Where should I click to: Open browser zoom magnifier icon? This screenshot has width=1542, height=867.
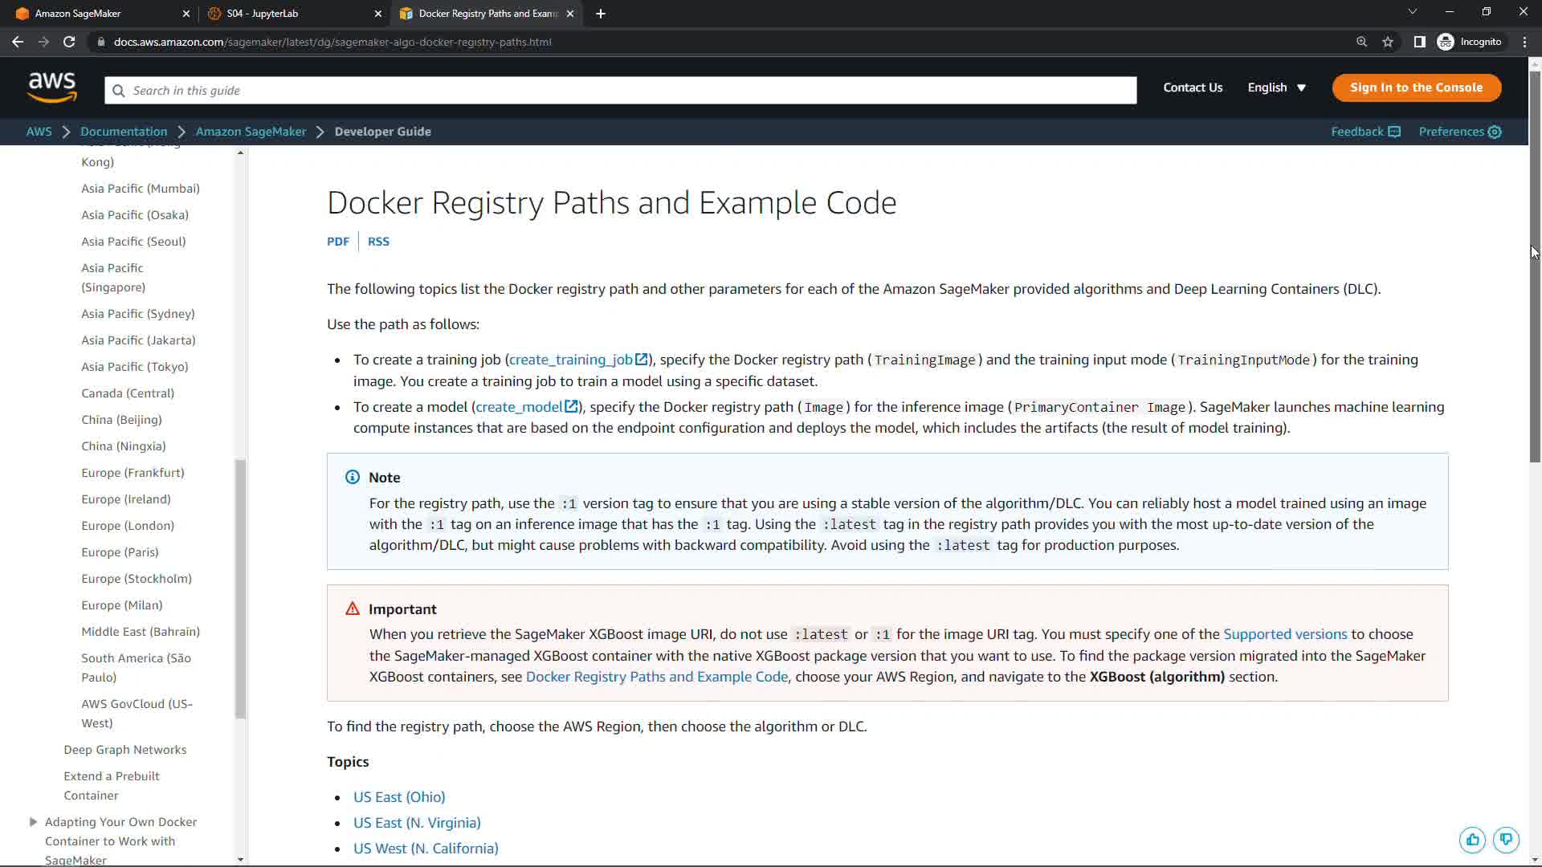pyautogui.click(x=1361, y=42)
